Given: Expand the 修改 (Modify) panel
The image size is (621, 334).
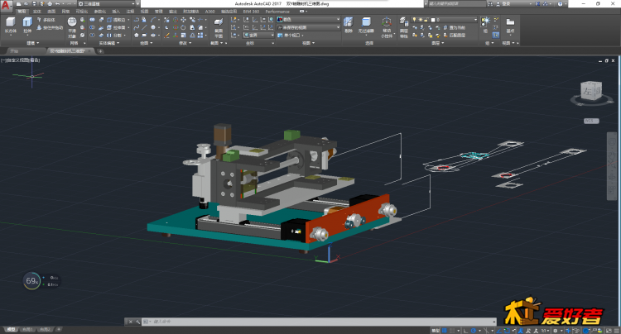Looking at the screenshot, I should (185, 43).
